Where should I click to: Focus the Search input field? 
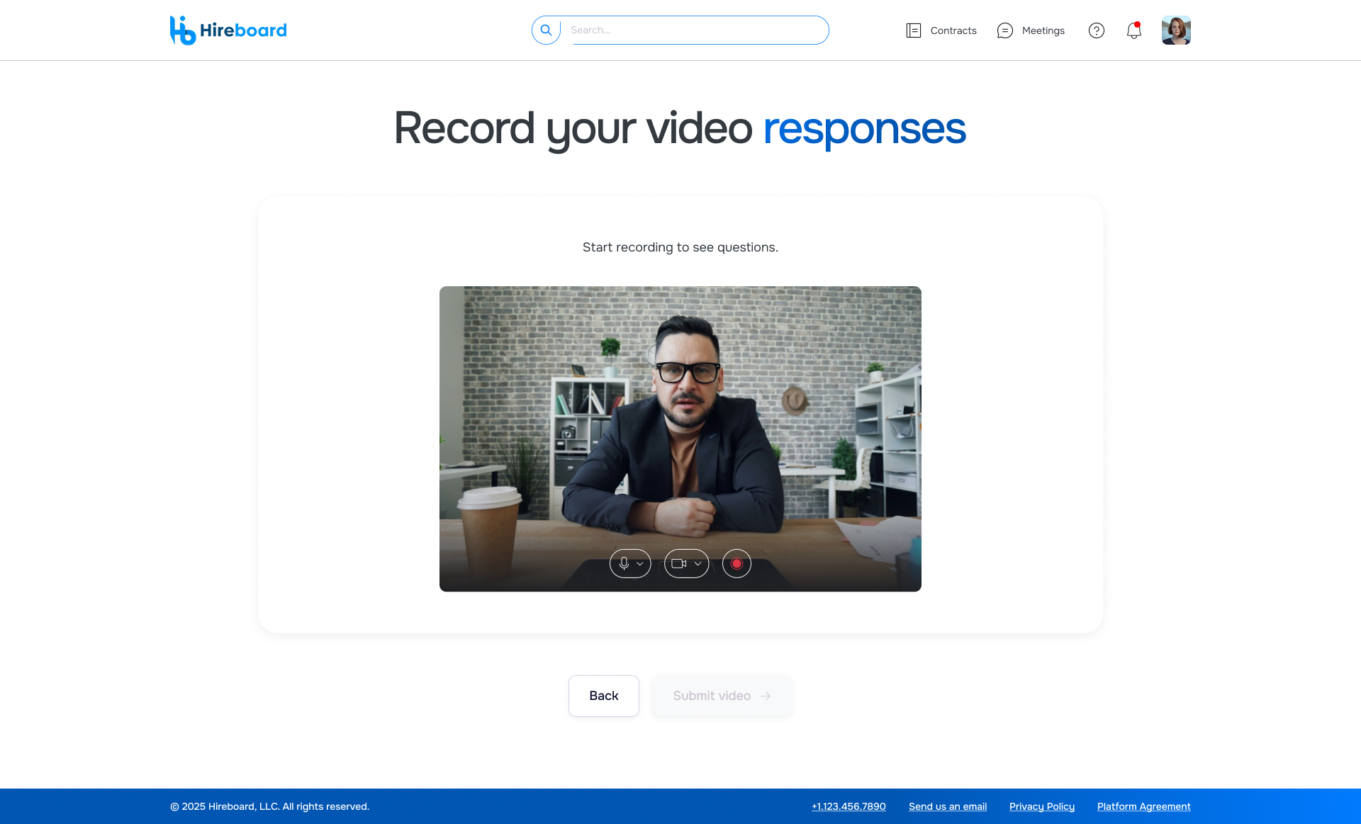coord(695,30)
